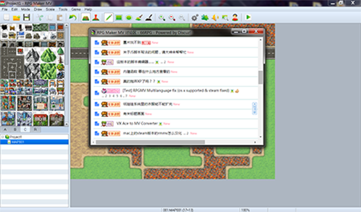The image size is (361, 212).
Task: Switch to Map editing mode icon
Action: [x=86, y=17]
